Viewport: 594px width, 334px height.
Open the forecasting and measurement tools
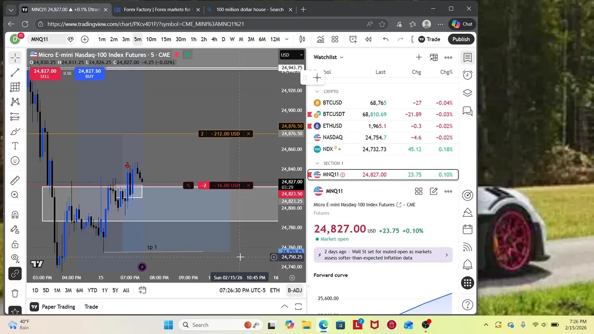[15, 116]
